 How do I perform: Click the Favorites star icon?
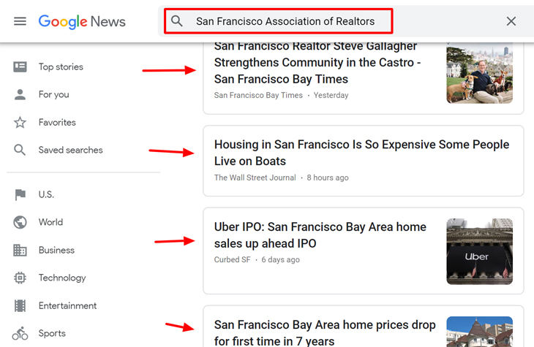tap(20, 123)
